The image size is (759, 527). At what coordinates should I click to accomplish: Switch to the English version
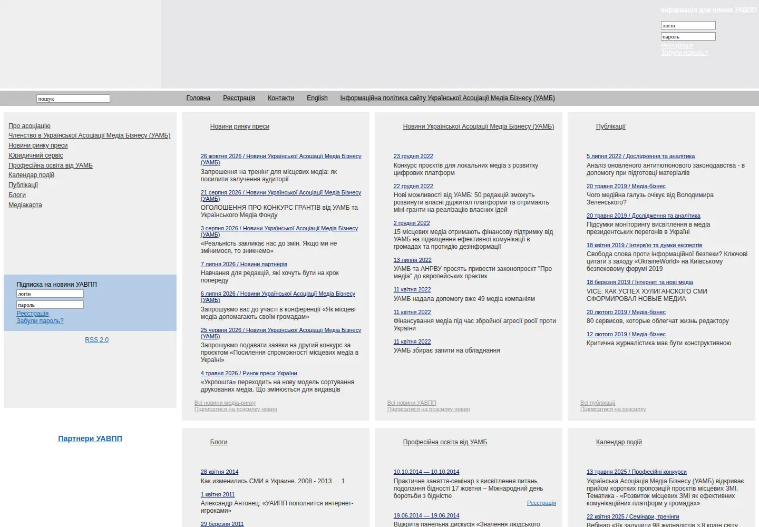(x=317, y=98)
